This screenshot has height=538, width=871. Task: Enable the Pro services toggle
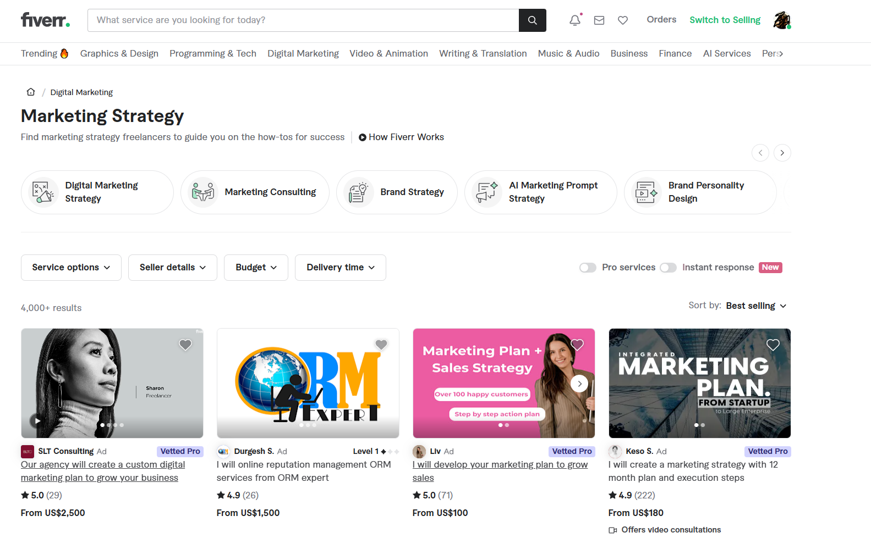588,268
